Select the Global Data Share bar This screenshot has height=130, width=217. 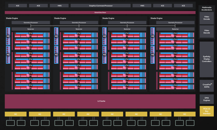100,12
